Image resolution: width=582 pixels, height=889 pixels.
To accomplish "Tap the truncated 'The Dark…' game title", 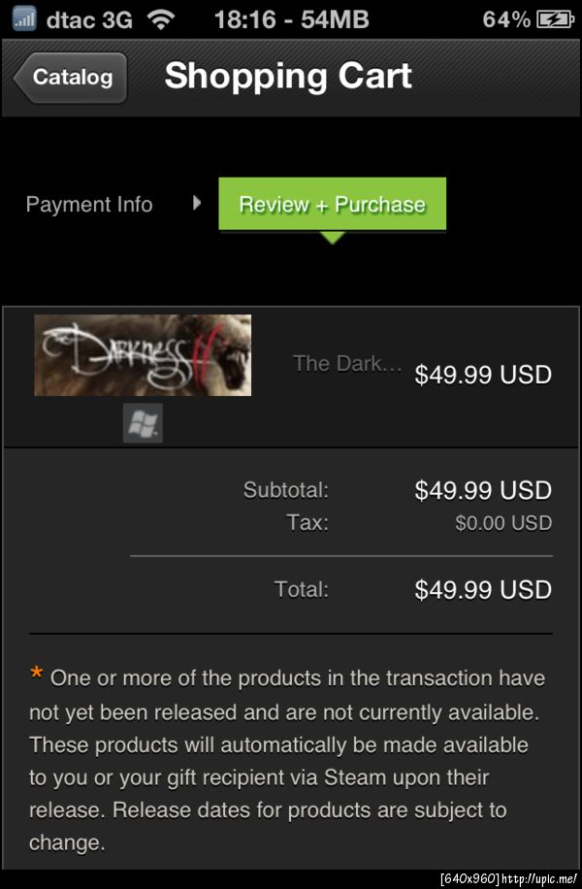I will point(347,364).
